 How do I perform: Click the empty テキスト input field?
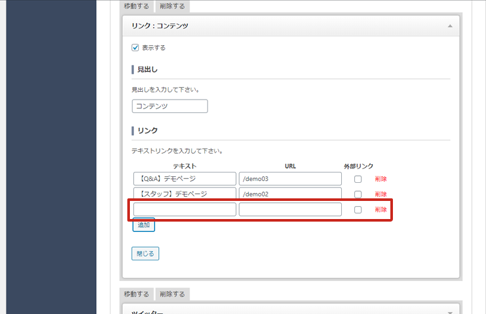184,209
